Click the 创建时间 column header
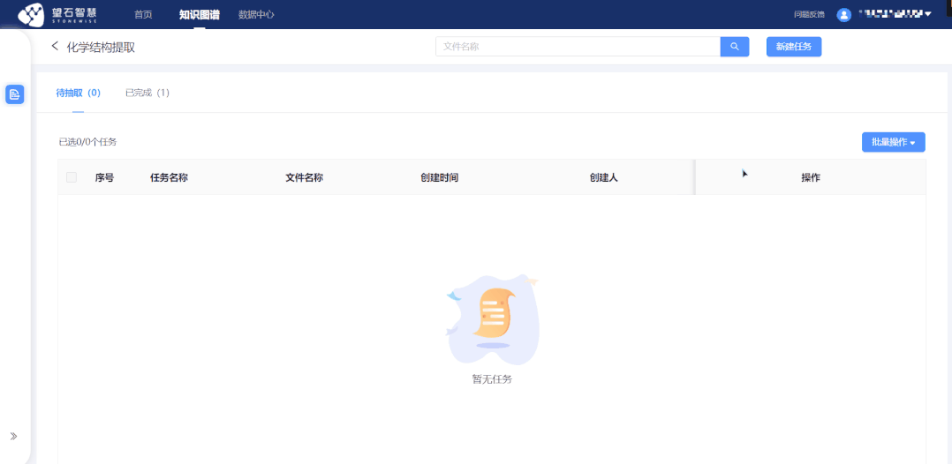Viewport: 952px width, 464px height. pos(439,177)
